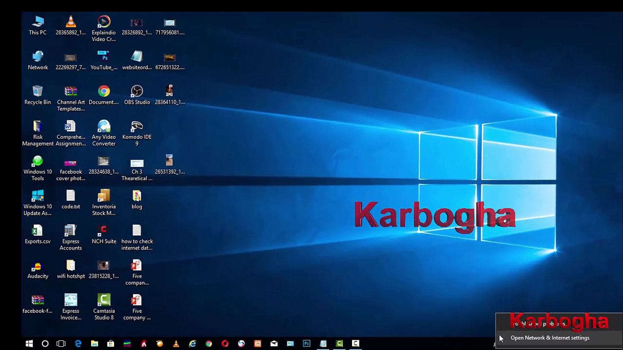
Task: Open Task View on the taskbar
Action: [60, 343]
